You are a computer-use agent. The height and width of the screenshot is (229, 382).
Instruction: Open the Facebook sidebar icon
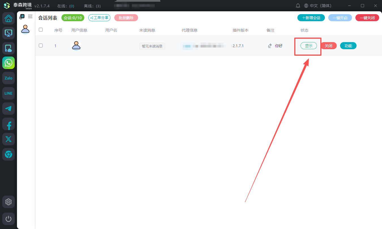(x=8, y=124)
